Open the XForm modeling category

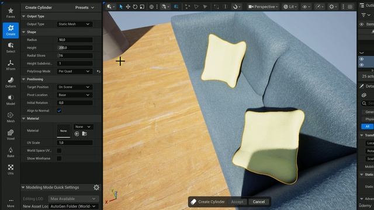(x=11, y=65)
